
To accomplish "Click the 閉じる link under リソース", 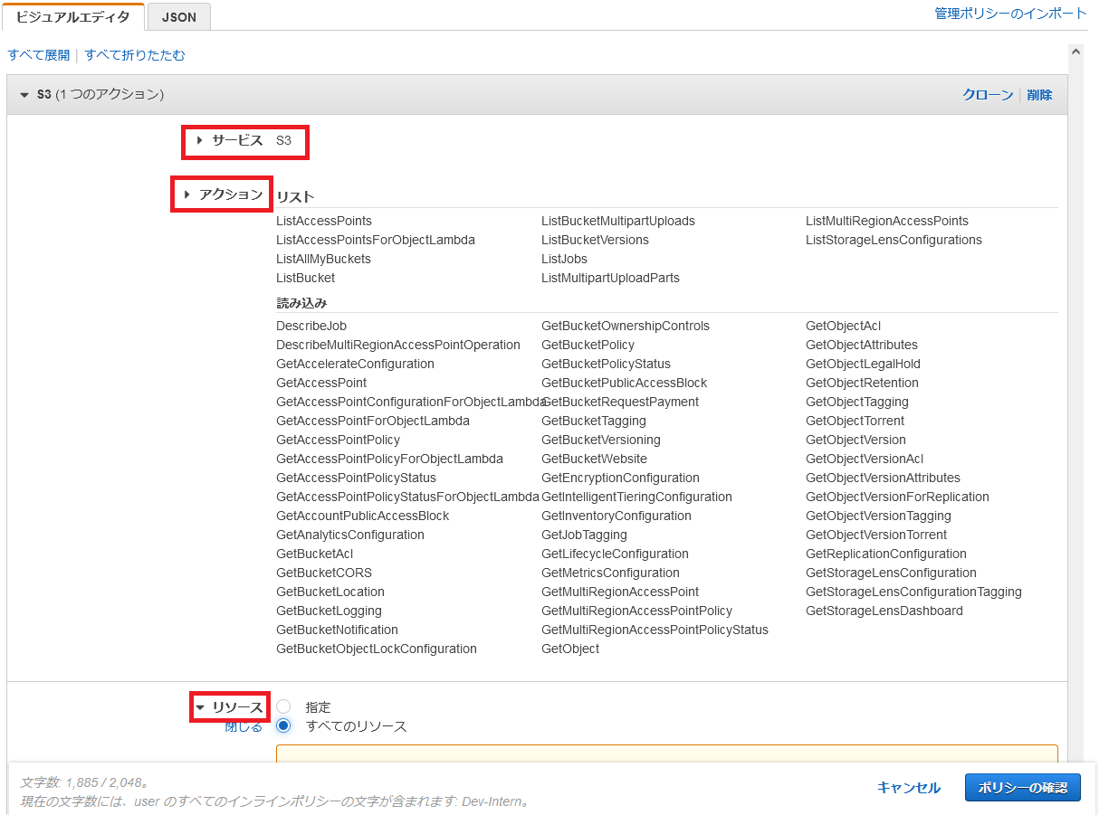I will tap(244, 727).
